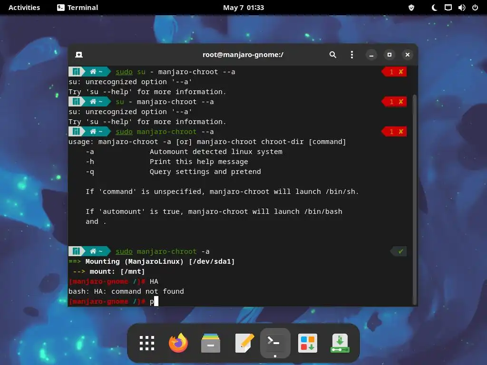The image size is (487, 365).
Task: Open the Manjaro installer from dock
Action: [x=340, y=343]
